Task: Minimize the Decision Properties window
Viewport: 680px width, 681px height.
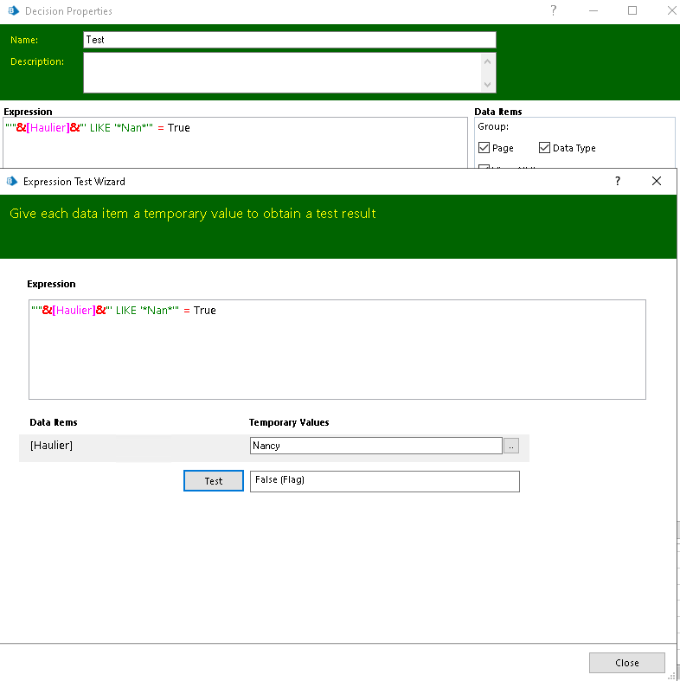Action: pos(593,11)
